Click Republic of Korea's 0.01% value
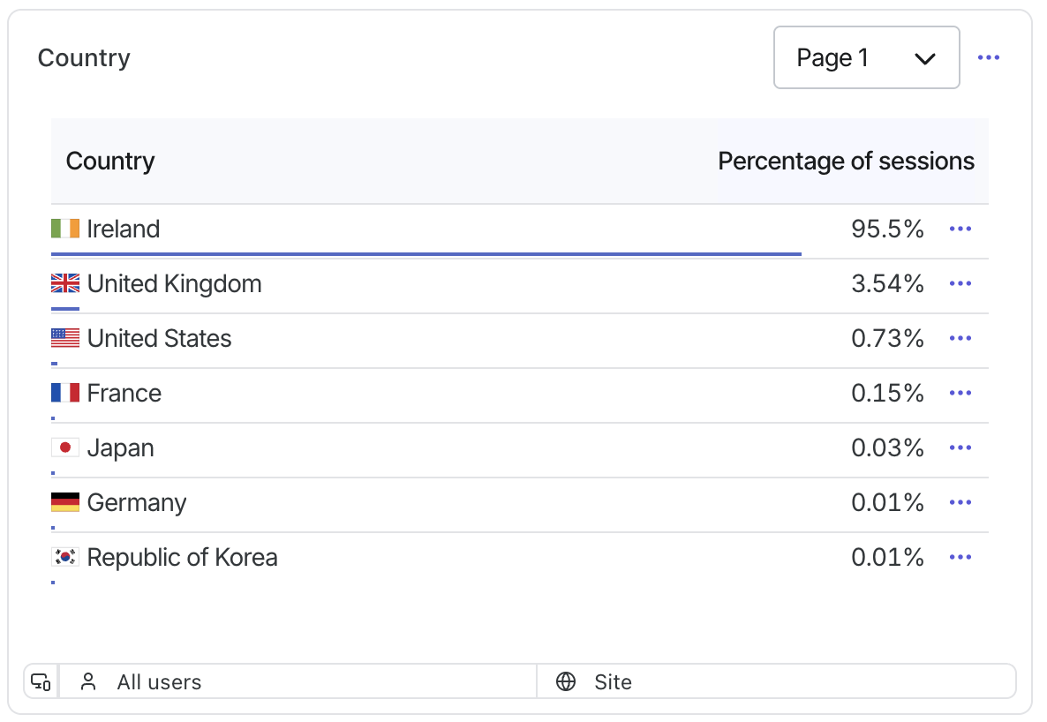 (x=887, y=558)
